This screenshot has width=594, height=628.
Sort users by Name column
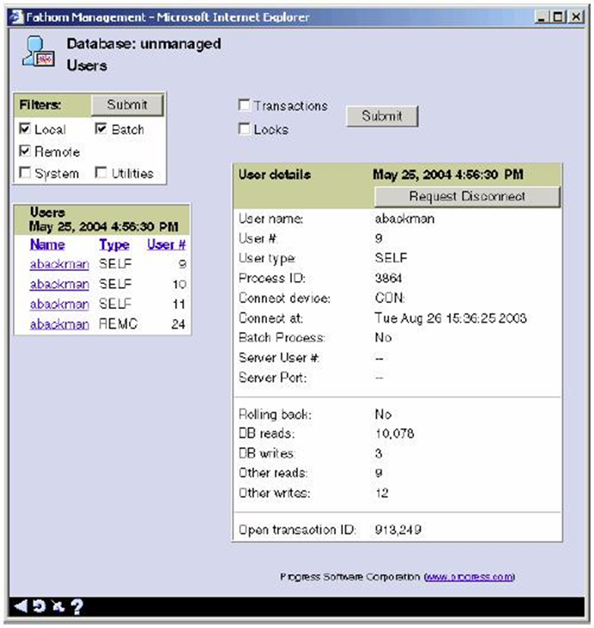(47, 245)
